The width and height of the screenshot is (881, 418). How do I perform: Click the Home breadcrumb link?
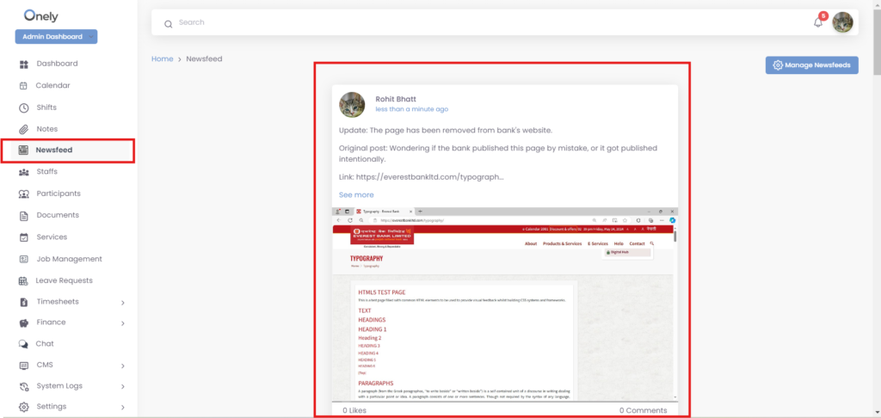(162, 58)
